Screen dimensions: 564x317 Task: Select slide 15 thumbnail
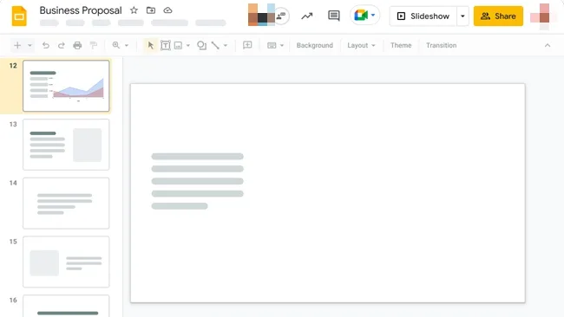point(66,262)
